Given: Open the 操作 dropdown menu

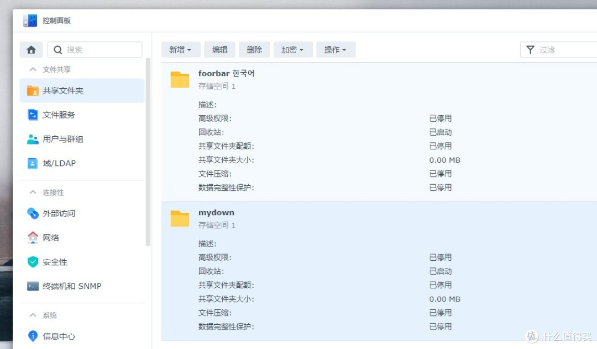Looking at the screenshot, I should click(x=336, y=50).
